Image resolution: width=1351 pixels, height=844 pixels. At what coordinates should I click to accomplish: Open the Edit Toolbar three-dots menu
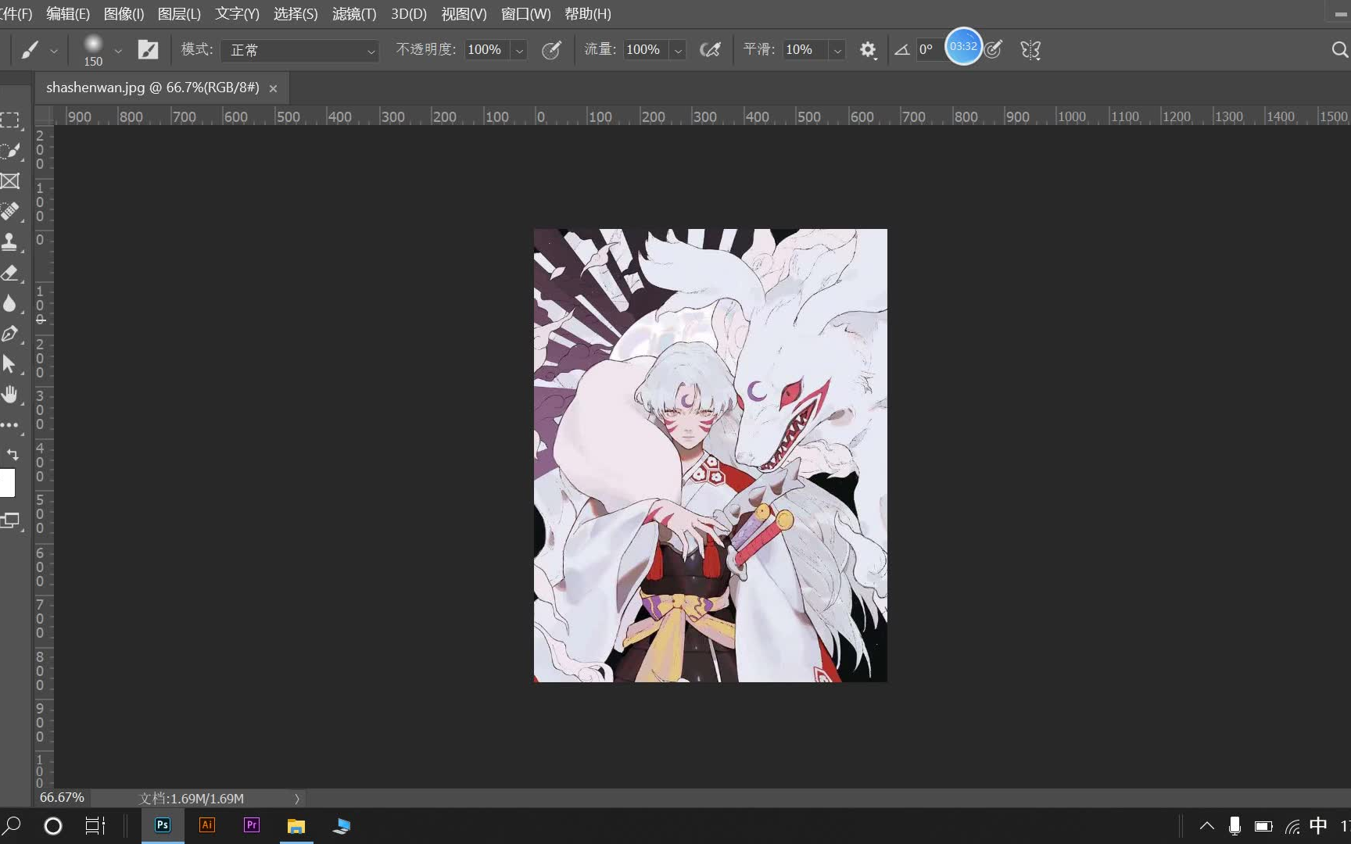tap(9, 425)
